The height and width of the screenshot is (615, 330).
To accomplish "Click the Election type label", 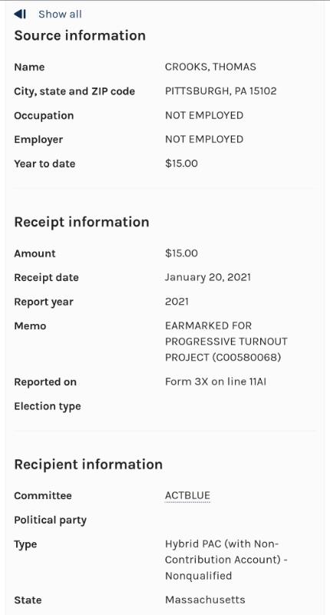I will pyautogui.click(x=48, y=406).
